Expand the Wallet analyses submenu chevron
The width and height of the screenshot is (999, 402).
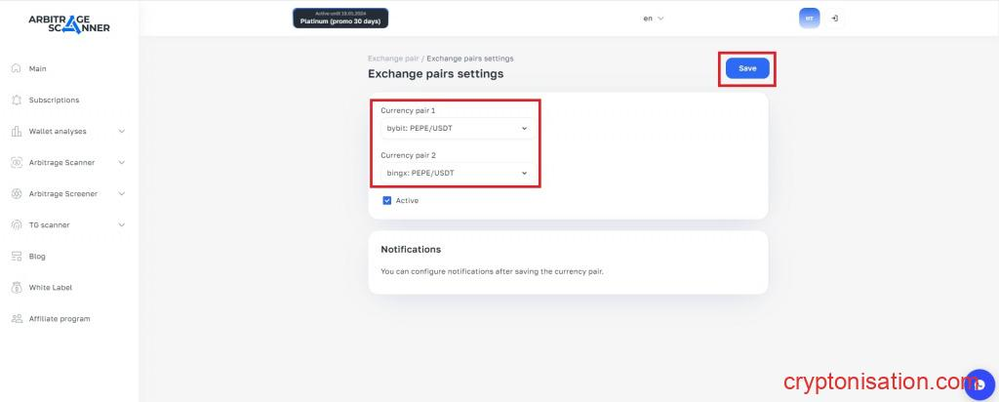pos(121,131)
